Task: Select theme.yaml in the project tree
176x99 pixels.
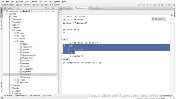Action: [24, 82]
